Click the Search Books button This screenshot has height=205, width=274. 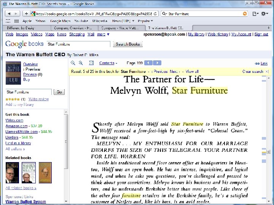click(x=128, y=44)
